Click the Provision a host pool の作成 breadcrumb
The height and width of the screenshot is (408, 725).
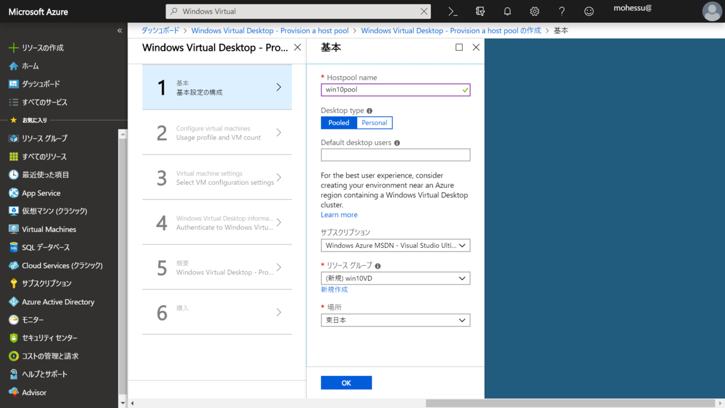point(451,30)
